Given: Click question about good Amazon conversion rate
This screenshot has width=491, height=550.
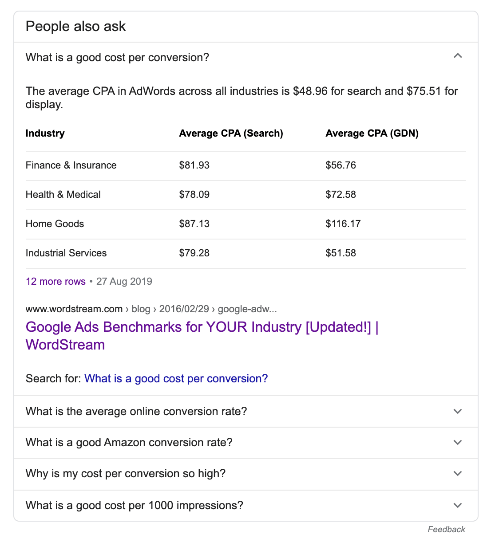Looking at the screenshot, I should coord(129,443).
